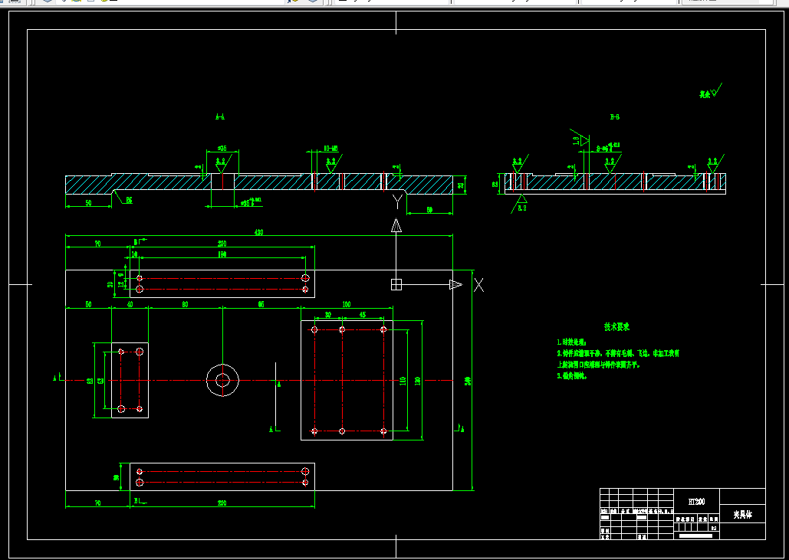Select the 180 hole spacing dimension
Image resolution: width=789 pixels, height=560 pixels.
[222, 255]
